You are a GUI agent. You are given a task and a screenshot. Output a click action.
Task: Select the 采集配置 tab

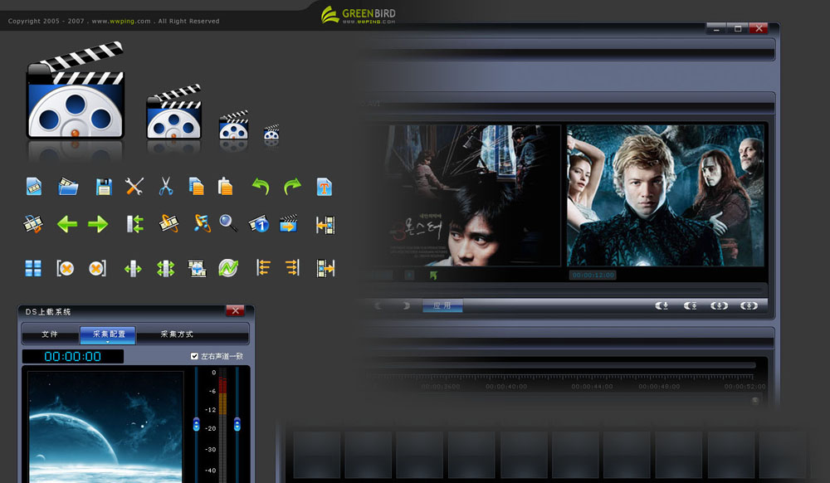(x=109, y=334)
